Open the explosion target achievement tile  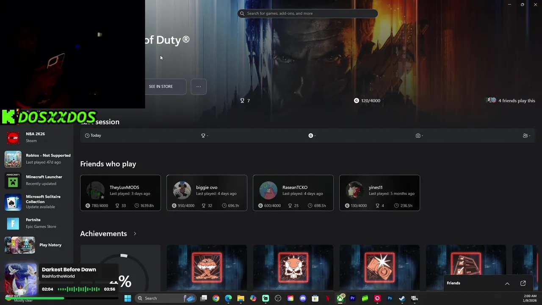(380, 268)
